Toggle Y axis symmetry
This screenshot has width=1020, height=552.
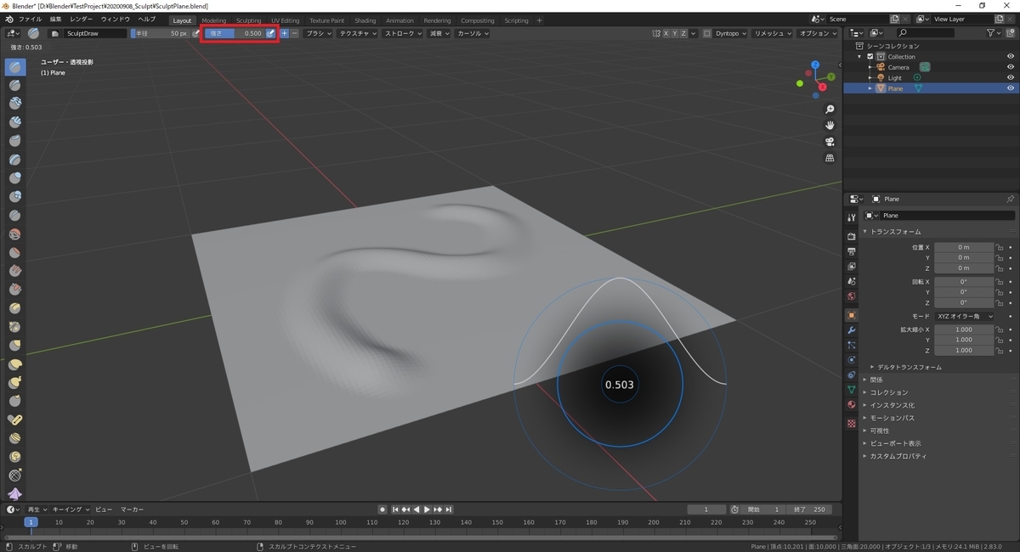click(677, 33)
